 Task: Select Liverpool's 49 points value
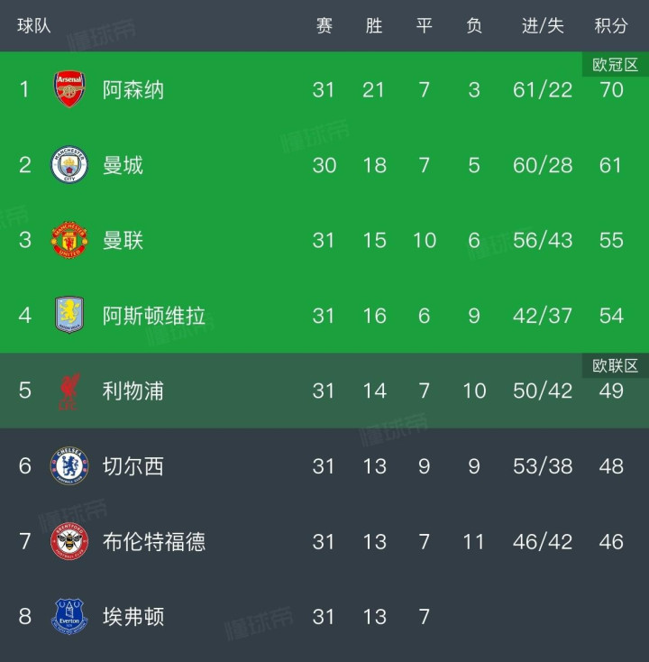[x=611, y=391]
